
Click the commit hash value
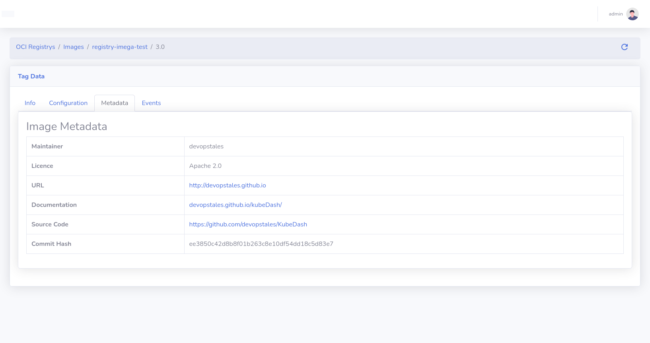[261, 244]
